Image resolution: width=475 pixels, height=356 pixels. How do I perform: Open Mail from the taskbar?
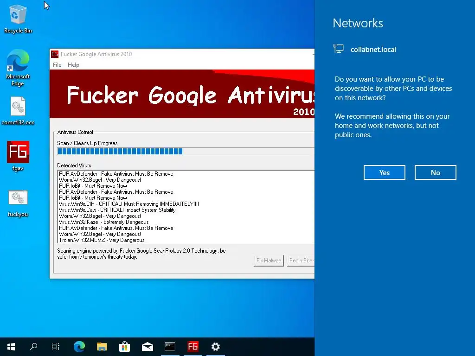click(x=147, y=347)
